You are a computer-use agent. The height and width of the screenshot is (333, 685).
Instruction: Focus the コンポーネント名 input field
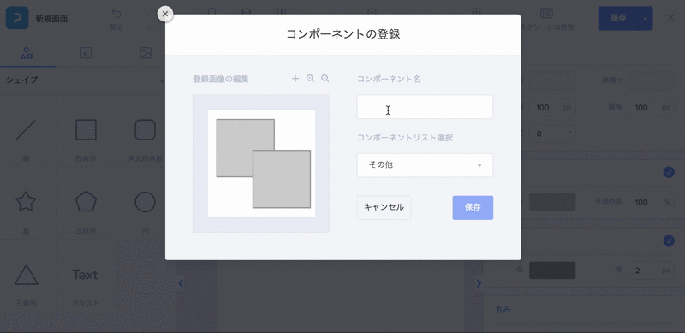pyautogui.click(x=425, y=107)
